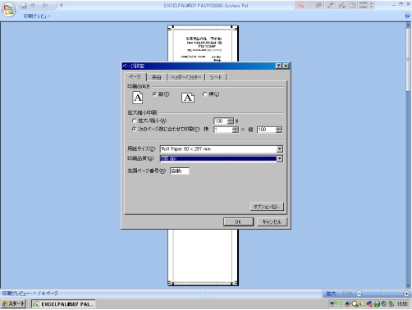Click the grey circular arrow tray icon

tap(383, 303)
